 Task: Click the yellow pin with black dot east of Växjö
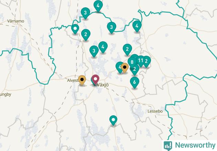tap(125, 68)
